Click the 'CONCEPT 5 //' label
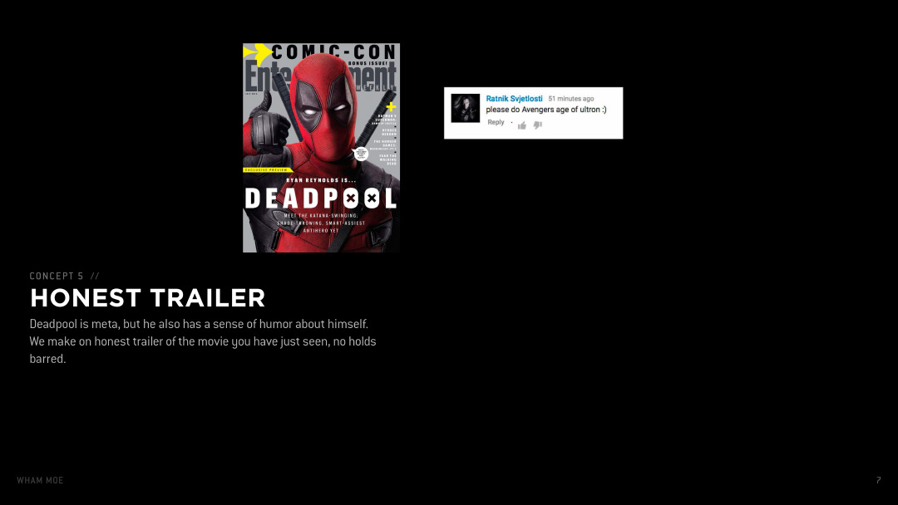 (x=64, y=276)
